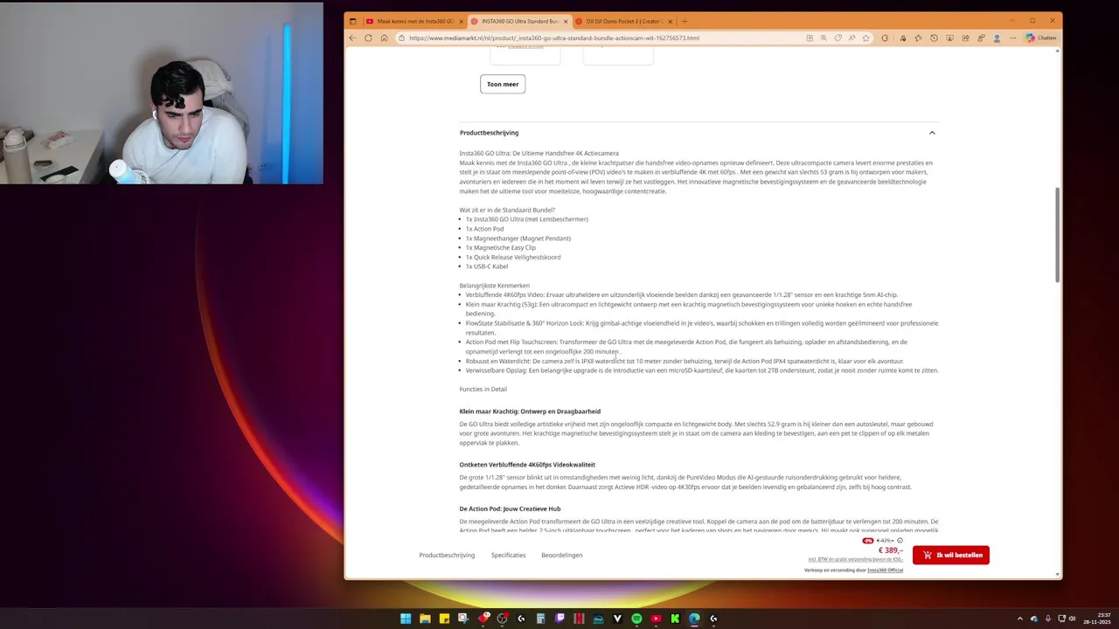Open Edge settings and more menu
1119x629 pixels.
click(x=1013, y=38)
